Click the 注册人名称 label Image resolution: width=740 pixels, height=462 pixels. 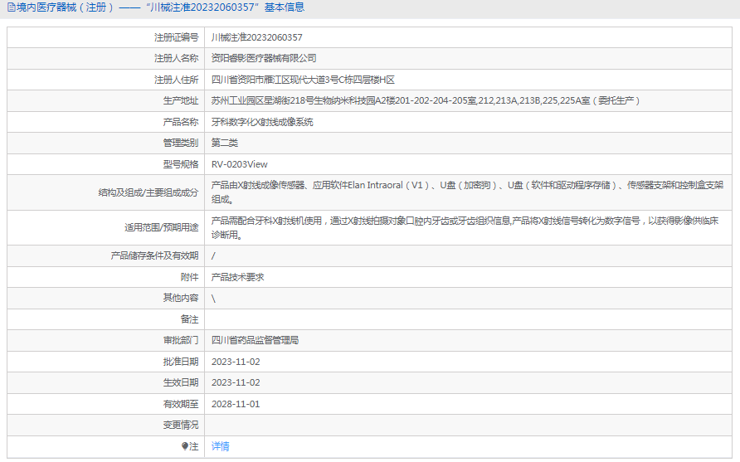pyautogui.click(x=177, y=58)
